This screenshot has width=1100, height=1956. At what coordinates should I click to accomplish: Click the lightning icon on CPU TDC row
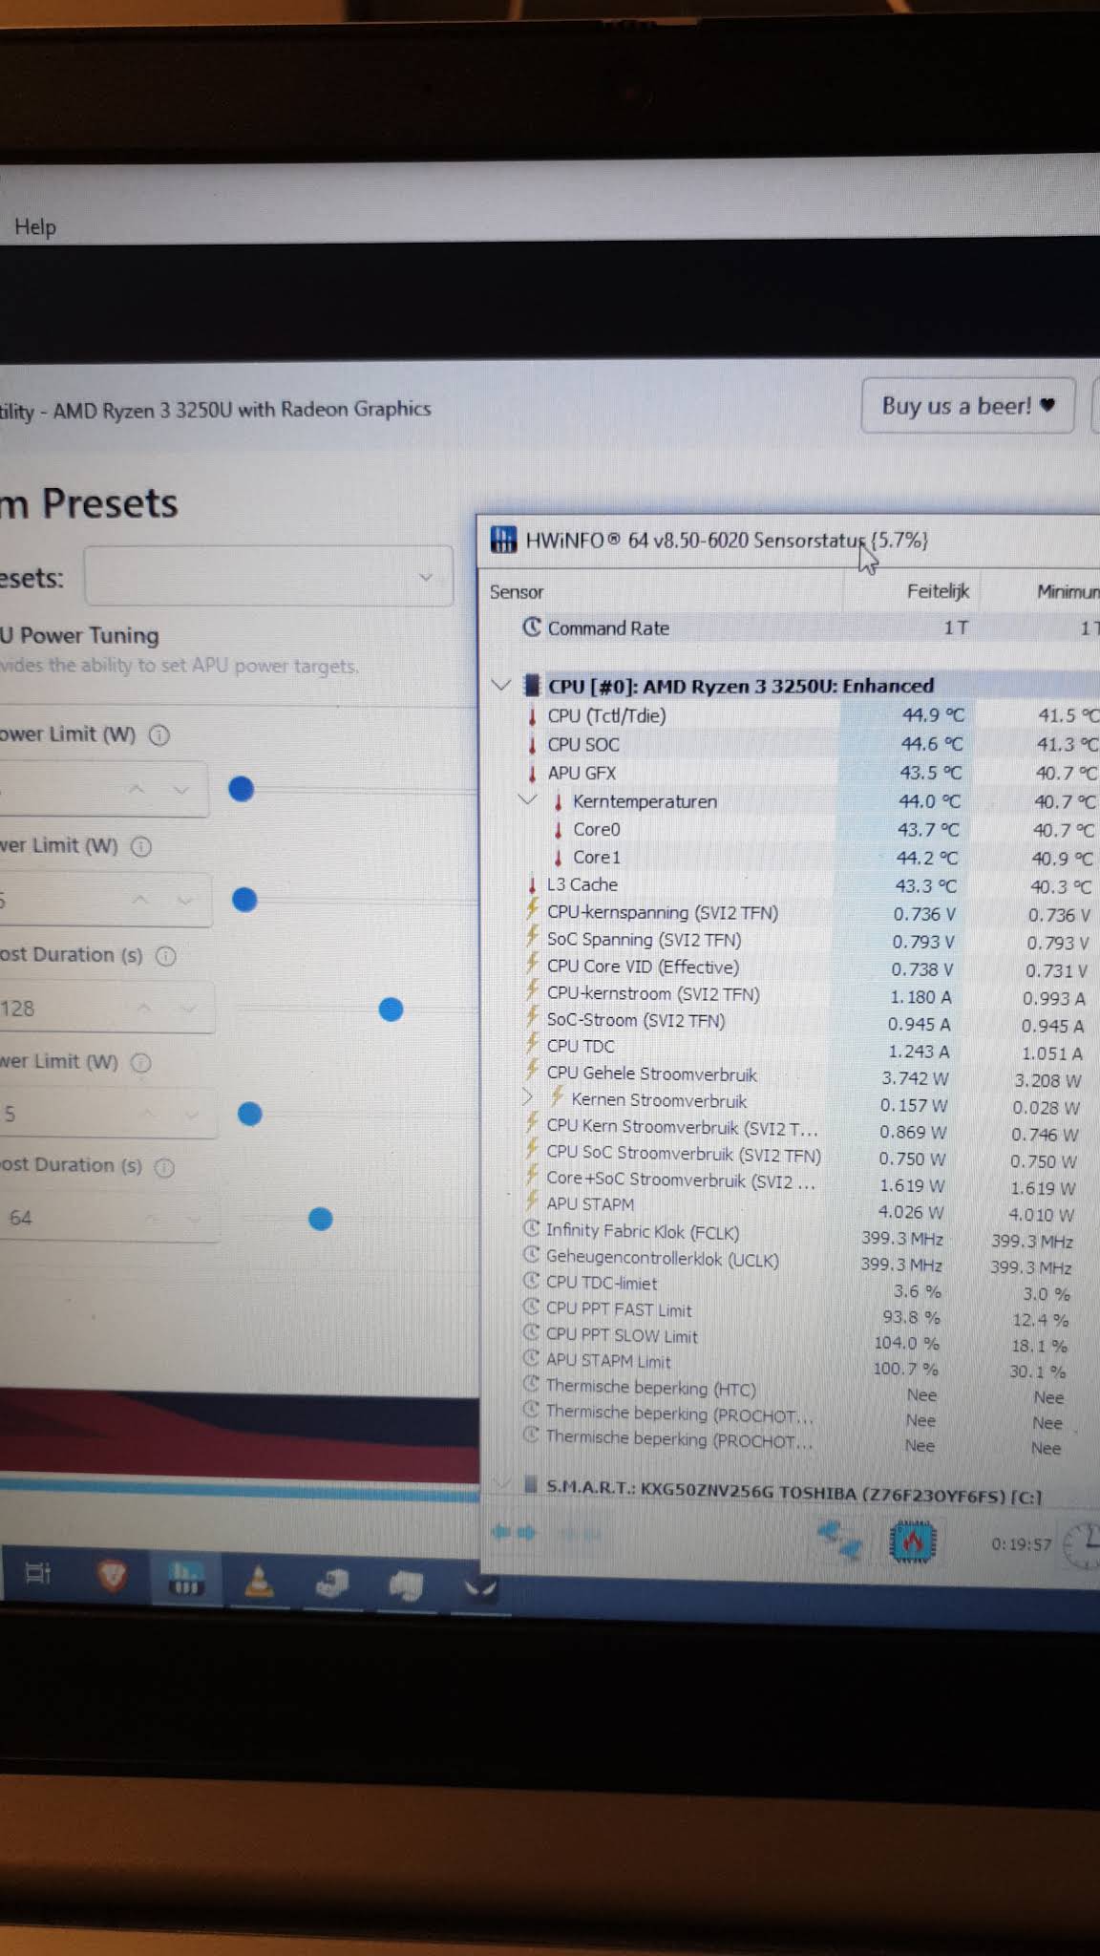(532, 1044)
